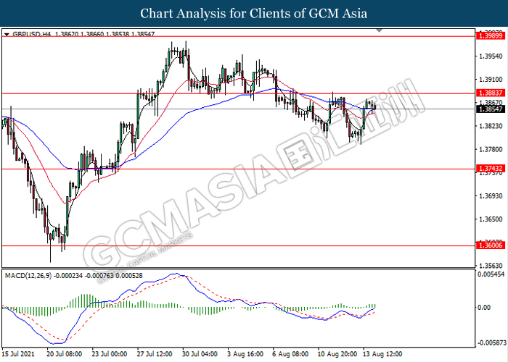This screenshot has width=508, height=362.
Task: Select the 1.36006 support price label
Action: 491,245
